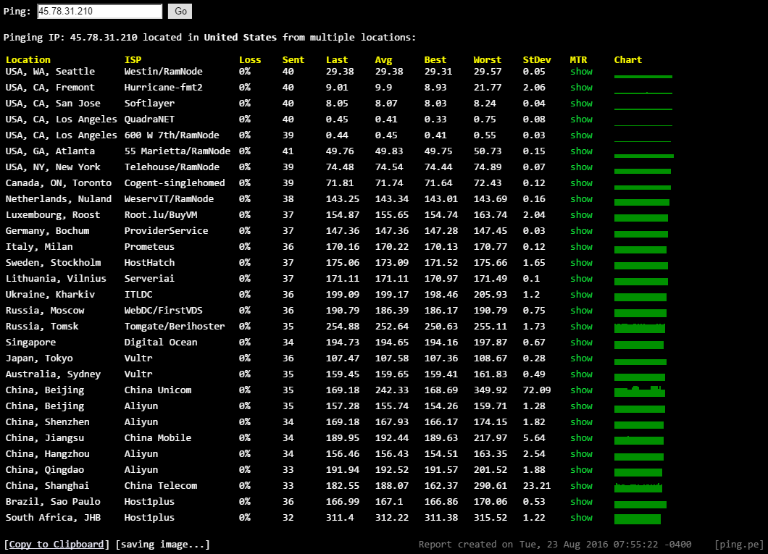Click the Shanghai China Telecom chart bar
The width and height of the screenshot is (768, 554).
point(638,487)
